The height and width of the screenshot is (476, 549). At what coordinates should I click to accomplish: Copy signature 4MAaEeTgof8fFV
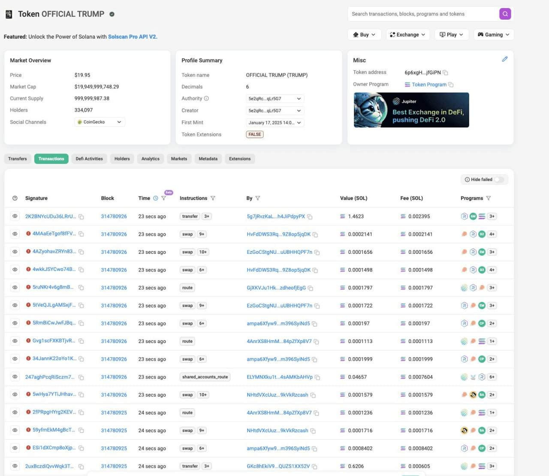point(81,234)
